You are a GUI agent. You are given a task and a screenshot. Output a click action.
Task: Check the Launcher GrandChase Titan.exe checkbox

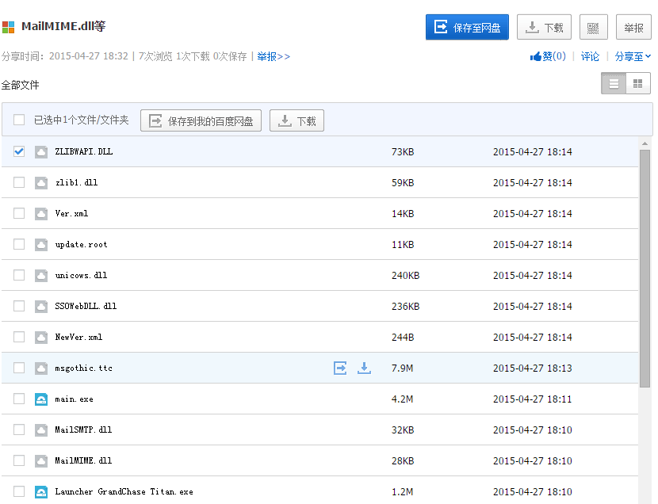point(19,491)
